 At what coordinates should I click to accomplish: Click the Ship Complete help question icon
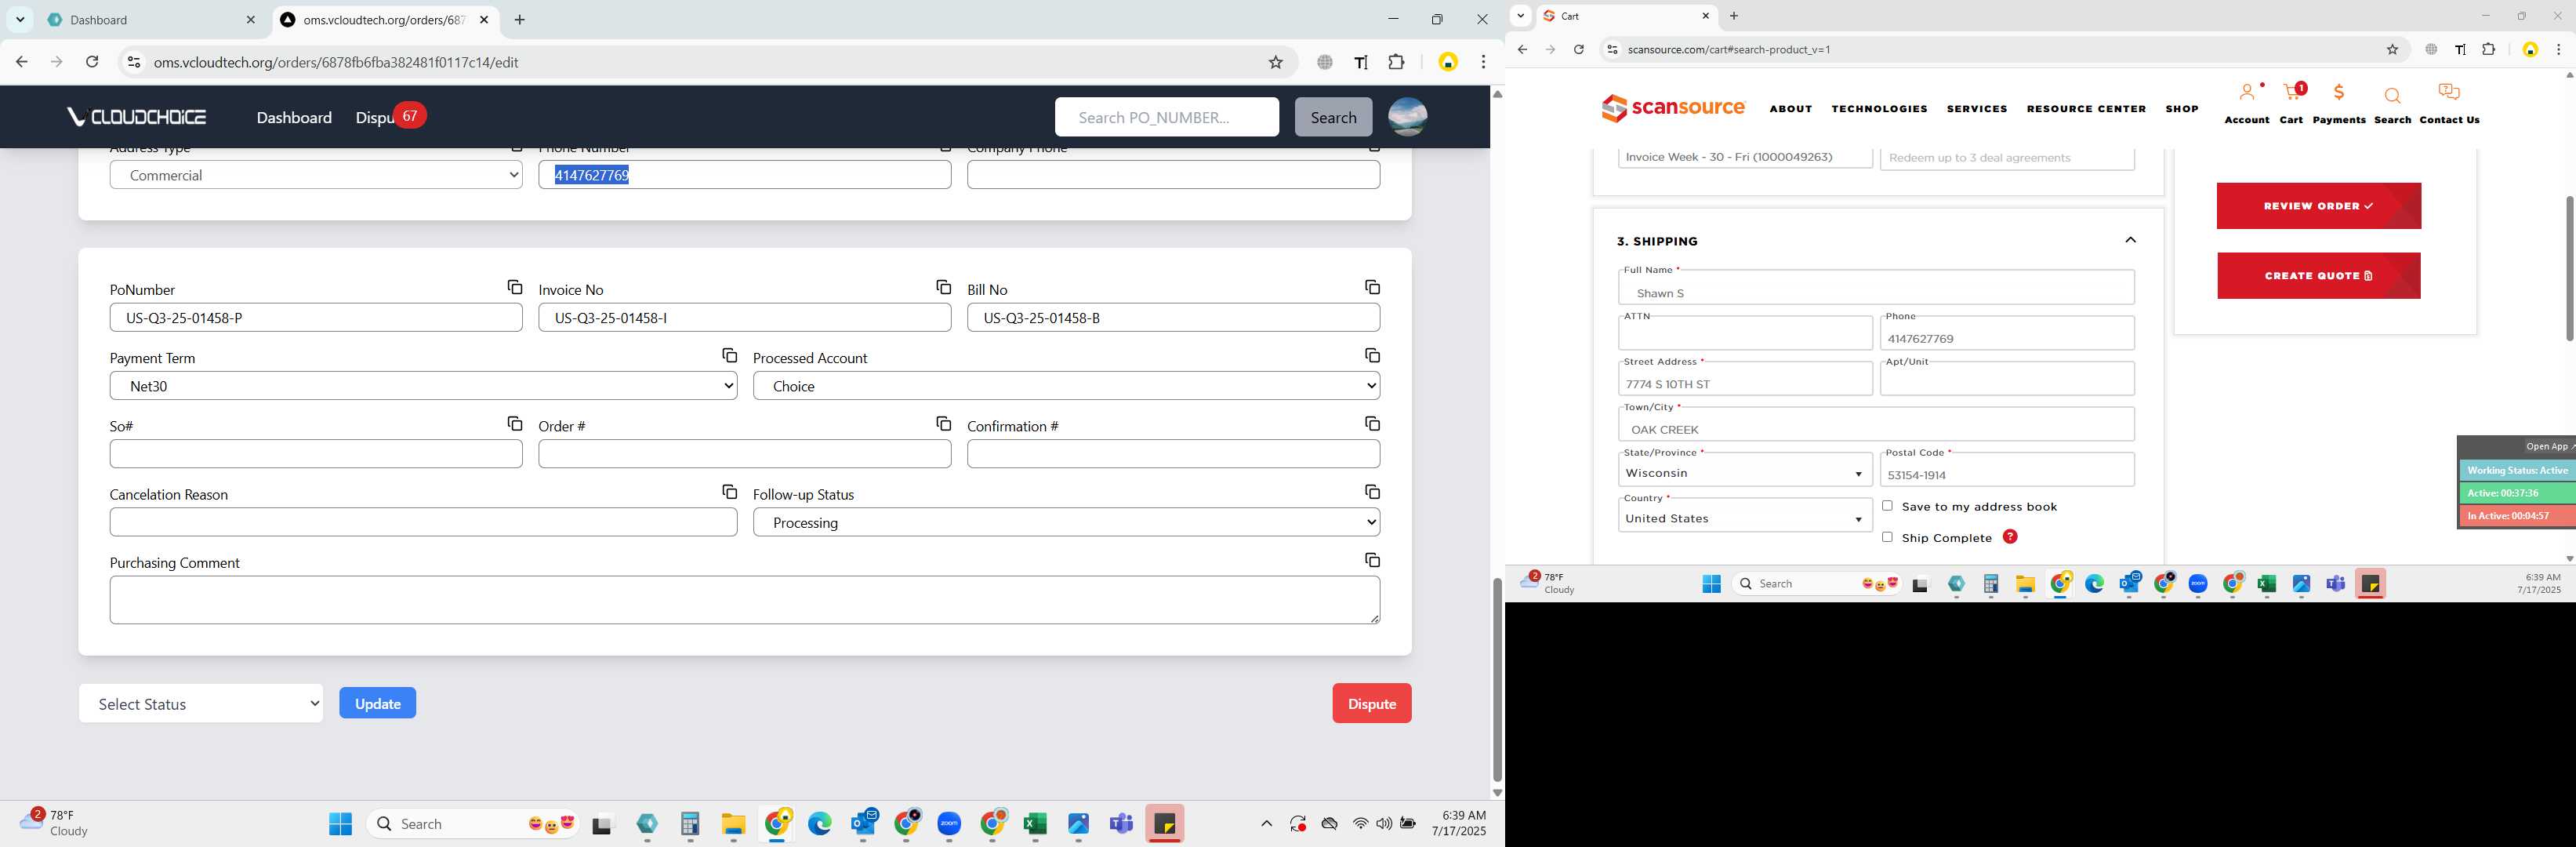coord(2010,537)
